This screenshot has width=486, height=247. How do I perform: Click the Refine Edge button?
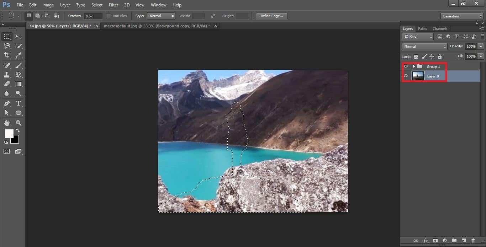pyautogui.click(x=271, y=16)
